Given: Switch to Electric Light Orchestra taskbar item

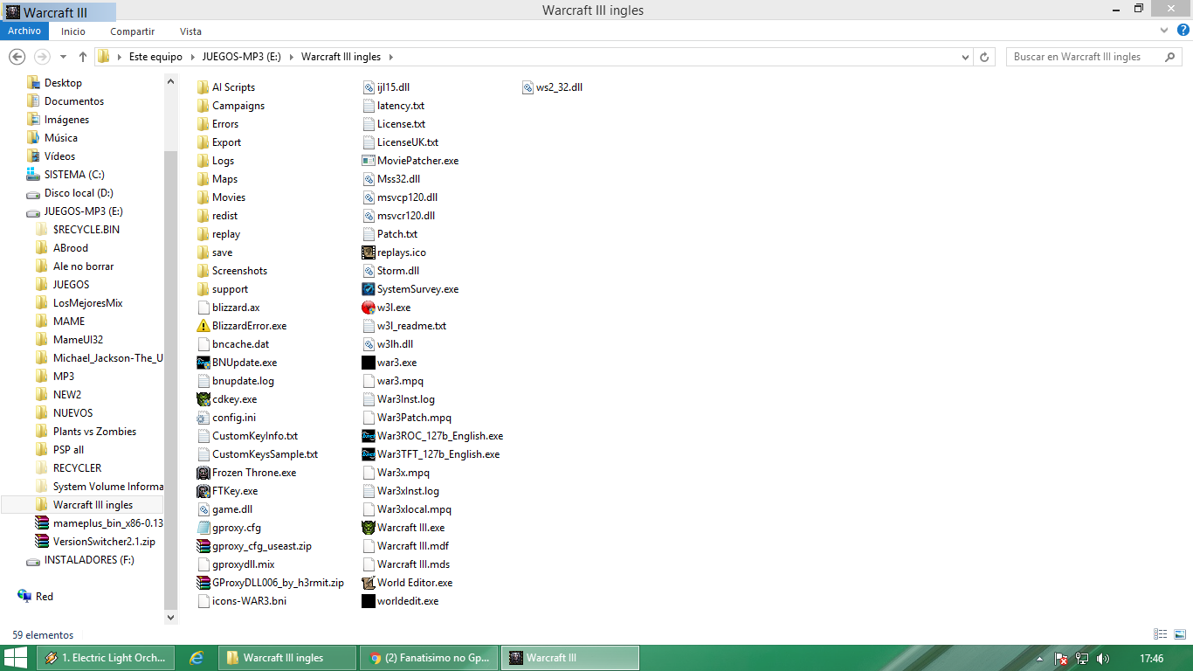Looking at the screenshot, I should (106, 658).
